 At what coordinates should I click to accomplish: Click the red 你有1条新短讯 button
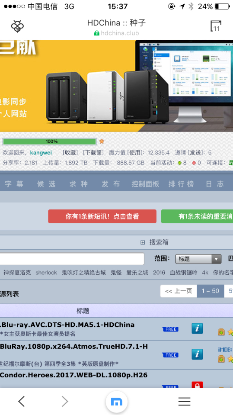(x=102, y=216)
